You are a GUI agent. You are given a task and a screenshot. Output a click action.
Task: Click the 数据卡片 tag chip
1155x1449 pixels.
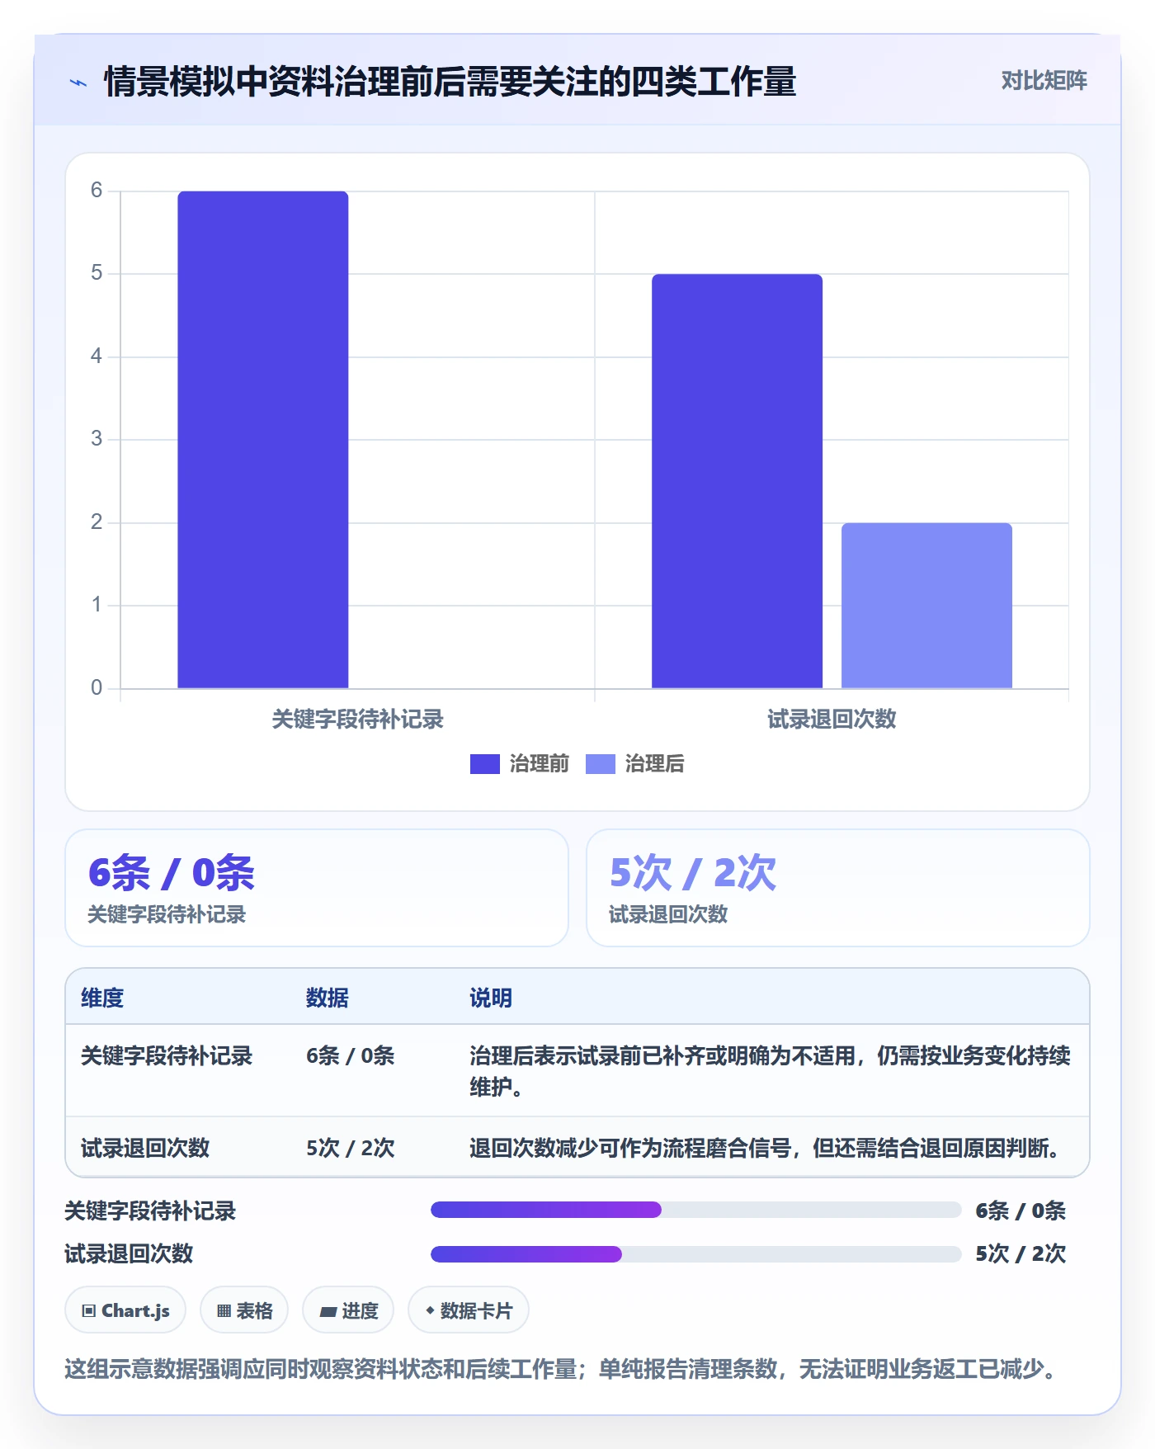coord(469,1310)
